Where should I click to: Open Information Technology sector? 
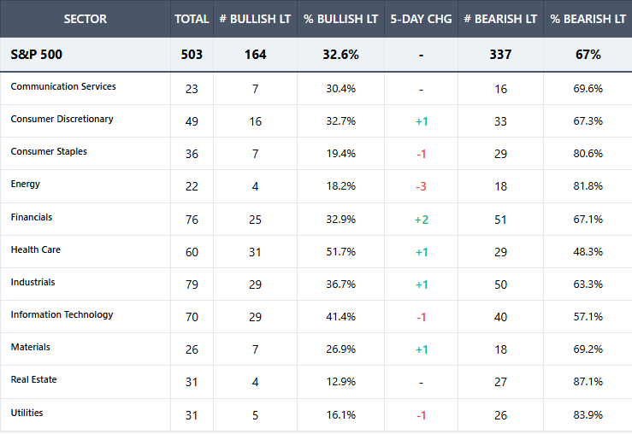coord(62,314)
